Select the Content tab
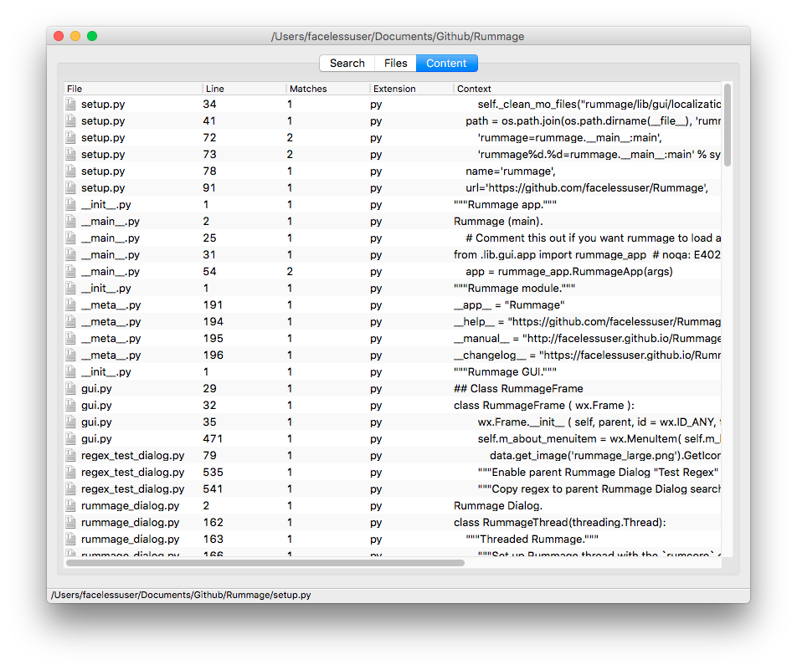Image resolution: width=797 pixels, height=670 pixels. pyautogui.click(x=446, y=64)
